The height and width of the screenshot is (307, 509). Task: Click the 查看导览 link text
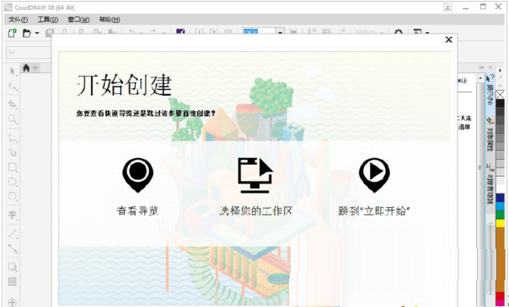click(137, 211)
